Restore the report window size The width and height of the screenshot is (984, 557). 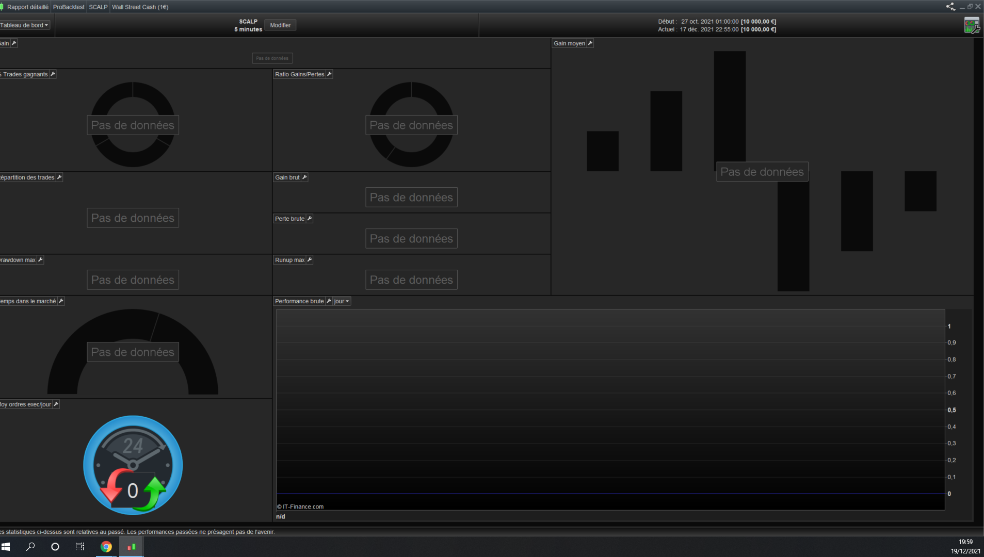click(970, 7)
